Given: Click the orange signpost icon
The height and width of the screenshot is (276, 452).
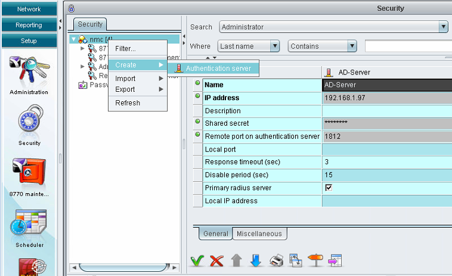Looking at the screenshot, I should (315, 260).
